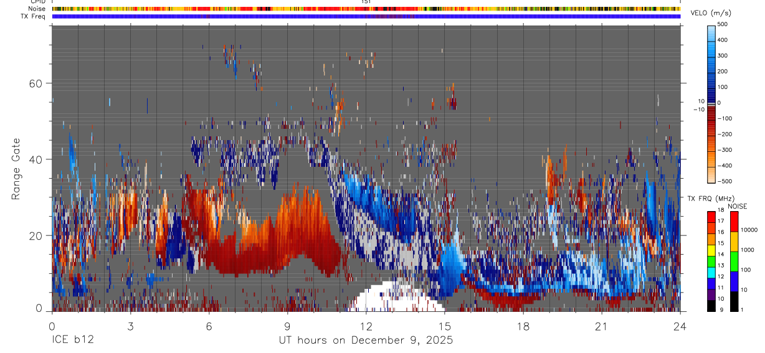The height and width of the screenshot is (353, 765).
Task: Click the cyan 12 MHz frequency swatch
Action: [711, 272]
